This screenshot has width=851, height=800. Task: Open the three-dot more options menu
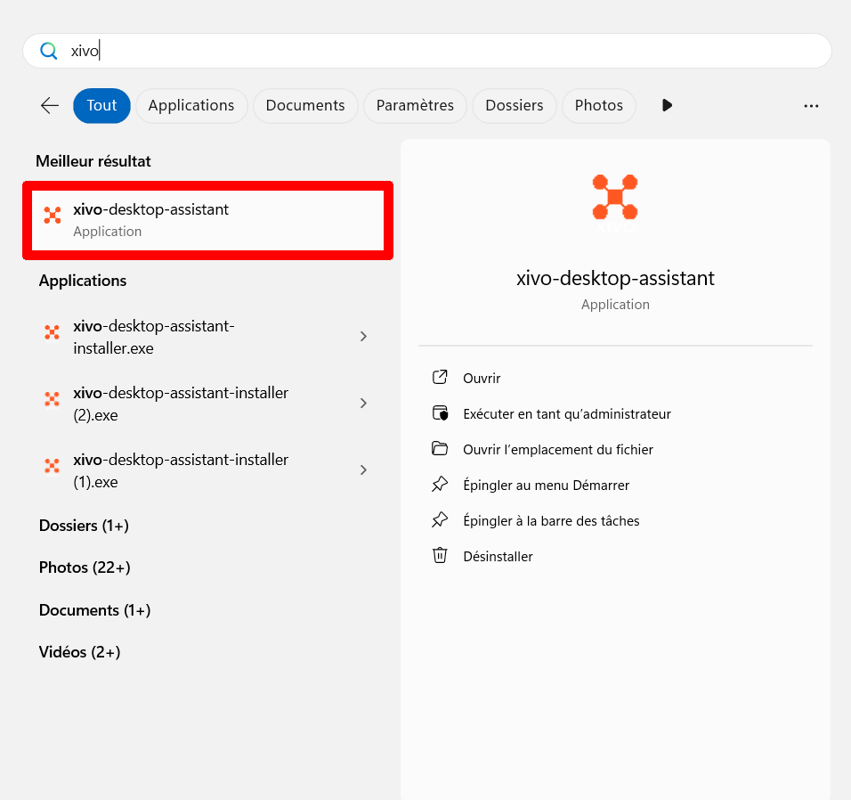811,105
